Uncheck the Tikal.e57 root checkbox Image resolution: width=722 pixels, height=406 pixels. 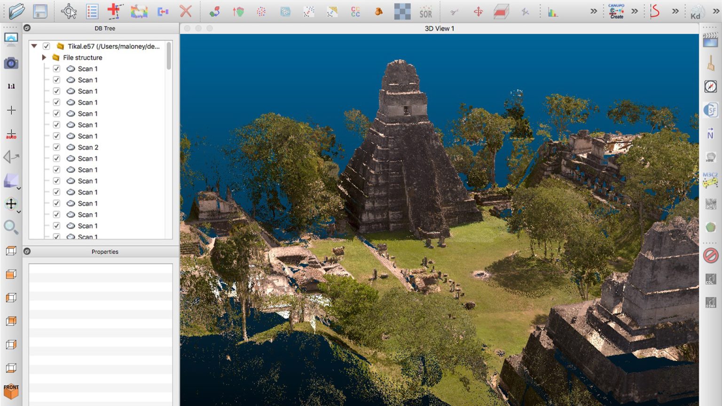tap(46, 46)
